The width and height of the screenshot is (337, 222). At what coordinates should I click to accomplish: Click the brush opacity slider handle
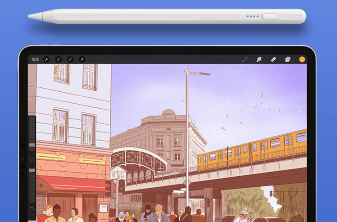point(32,170)
